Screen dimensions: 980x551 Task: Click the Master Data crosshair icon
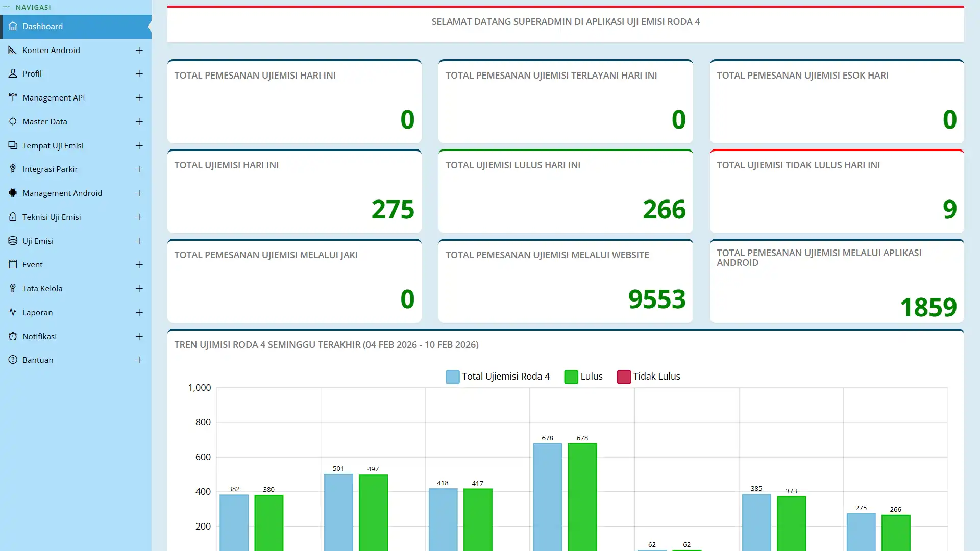click(x=13, y=121)
